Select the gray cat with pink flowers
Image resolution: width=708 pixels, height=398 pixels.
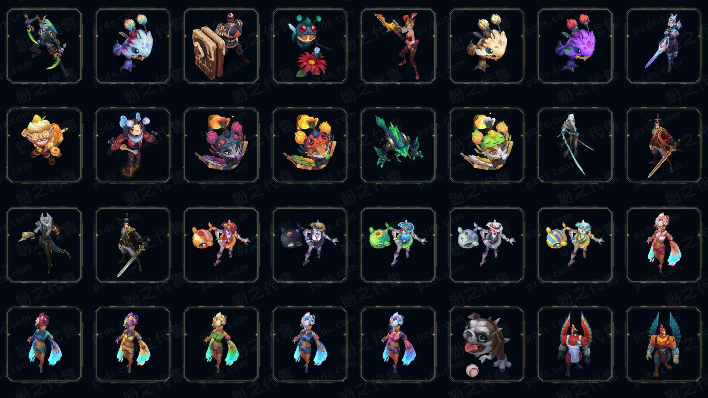click(221, 145)
